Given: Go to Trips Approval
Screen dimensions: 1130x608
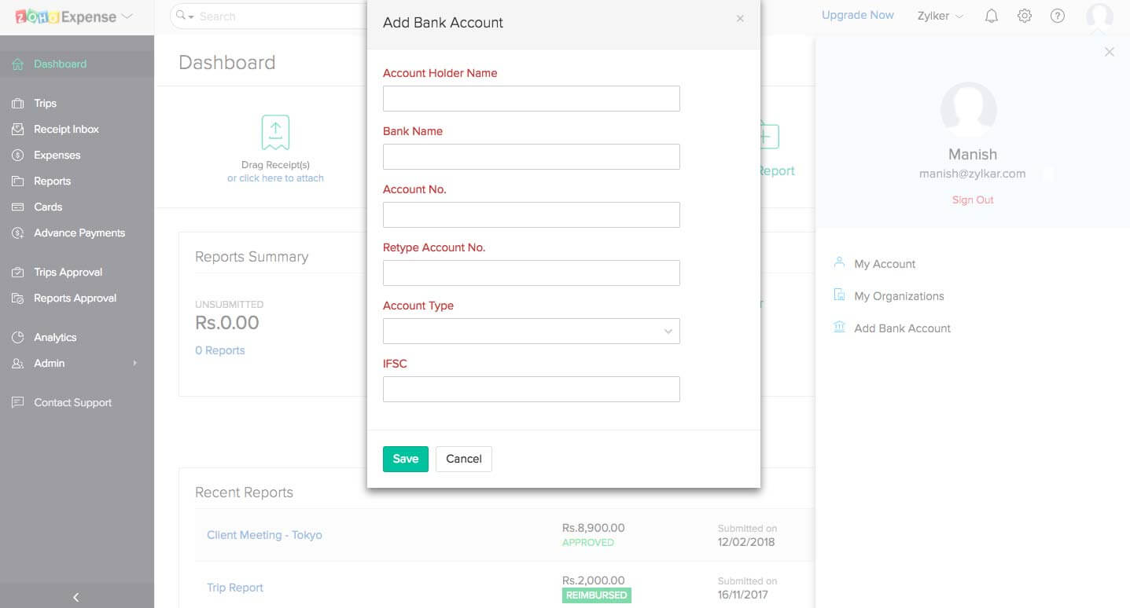Looking at the screenshot, I should (x=68, y=272).
